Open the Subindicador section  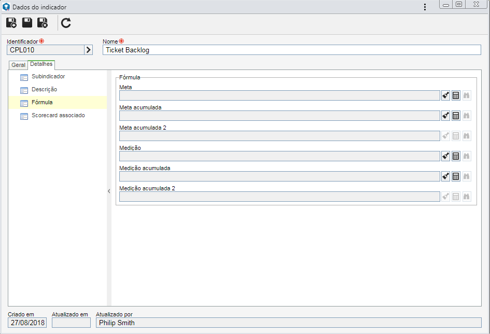pos(58,77)
